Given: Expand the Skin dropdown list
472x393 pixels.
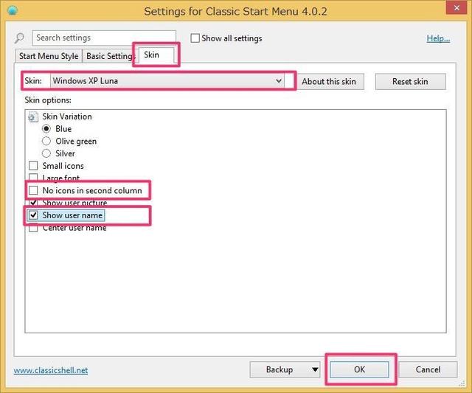Looking at the screenshot, I should coord(278,80).
